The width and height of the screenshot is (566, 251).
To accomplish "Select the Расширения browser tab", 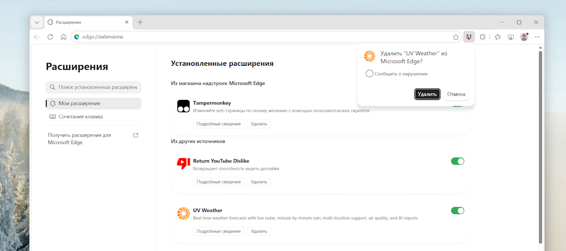I will click(x=88, y=22).
